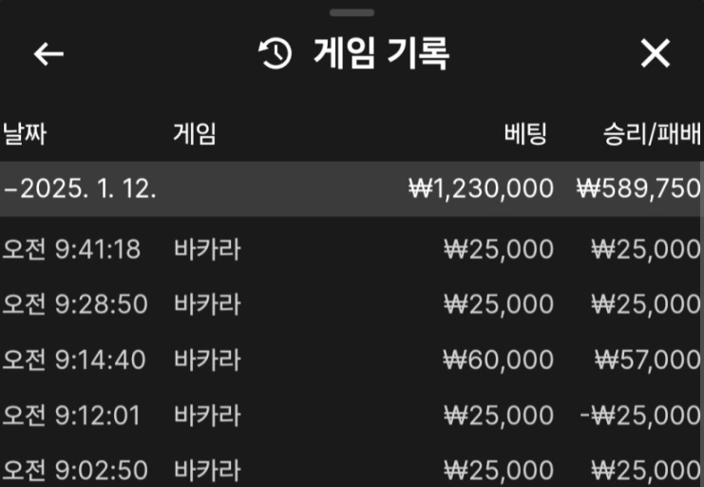Close the 게임 기록 panel with X
This screenshot has width=704, height=487.
pyautogui.click(x=656, y=54)
